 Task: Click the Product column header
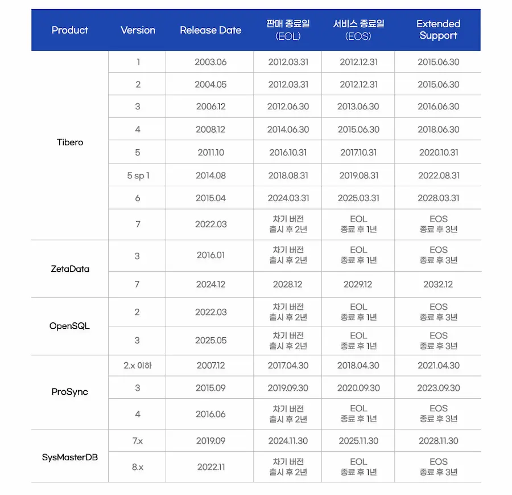pos(69,30)
